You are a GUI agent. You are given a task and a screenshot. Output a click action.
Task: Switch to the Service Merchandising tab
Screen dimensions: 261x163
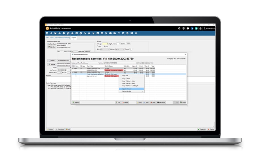coord(62,37)
